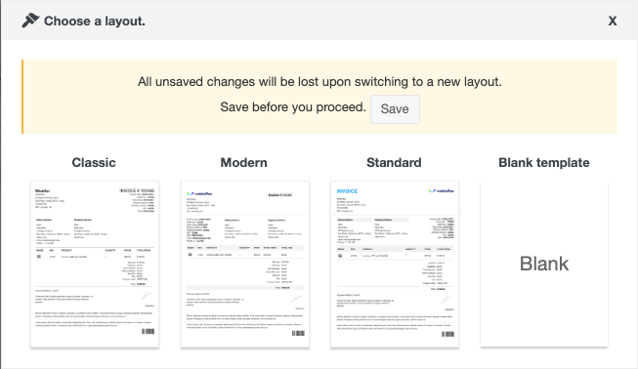Choose the Standard invoice layout preview
The width and height of the screenshot is (638, 369).
point(395,265)
